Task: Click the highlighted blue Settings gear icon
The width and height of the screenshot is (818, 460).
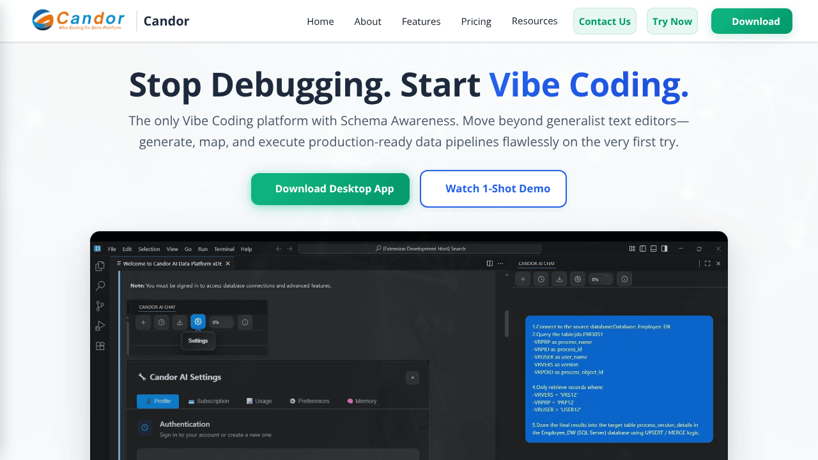Action: pos(198,322)
